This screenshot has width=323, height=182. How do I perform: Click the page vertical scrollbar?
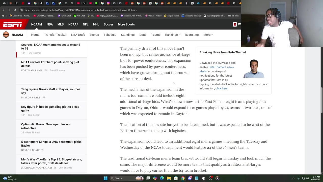coord(321,100)
